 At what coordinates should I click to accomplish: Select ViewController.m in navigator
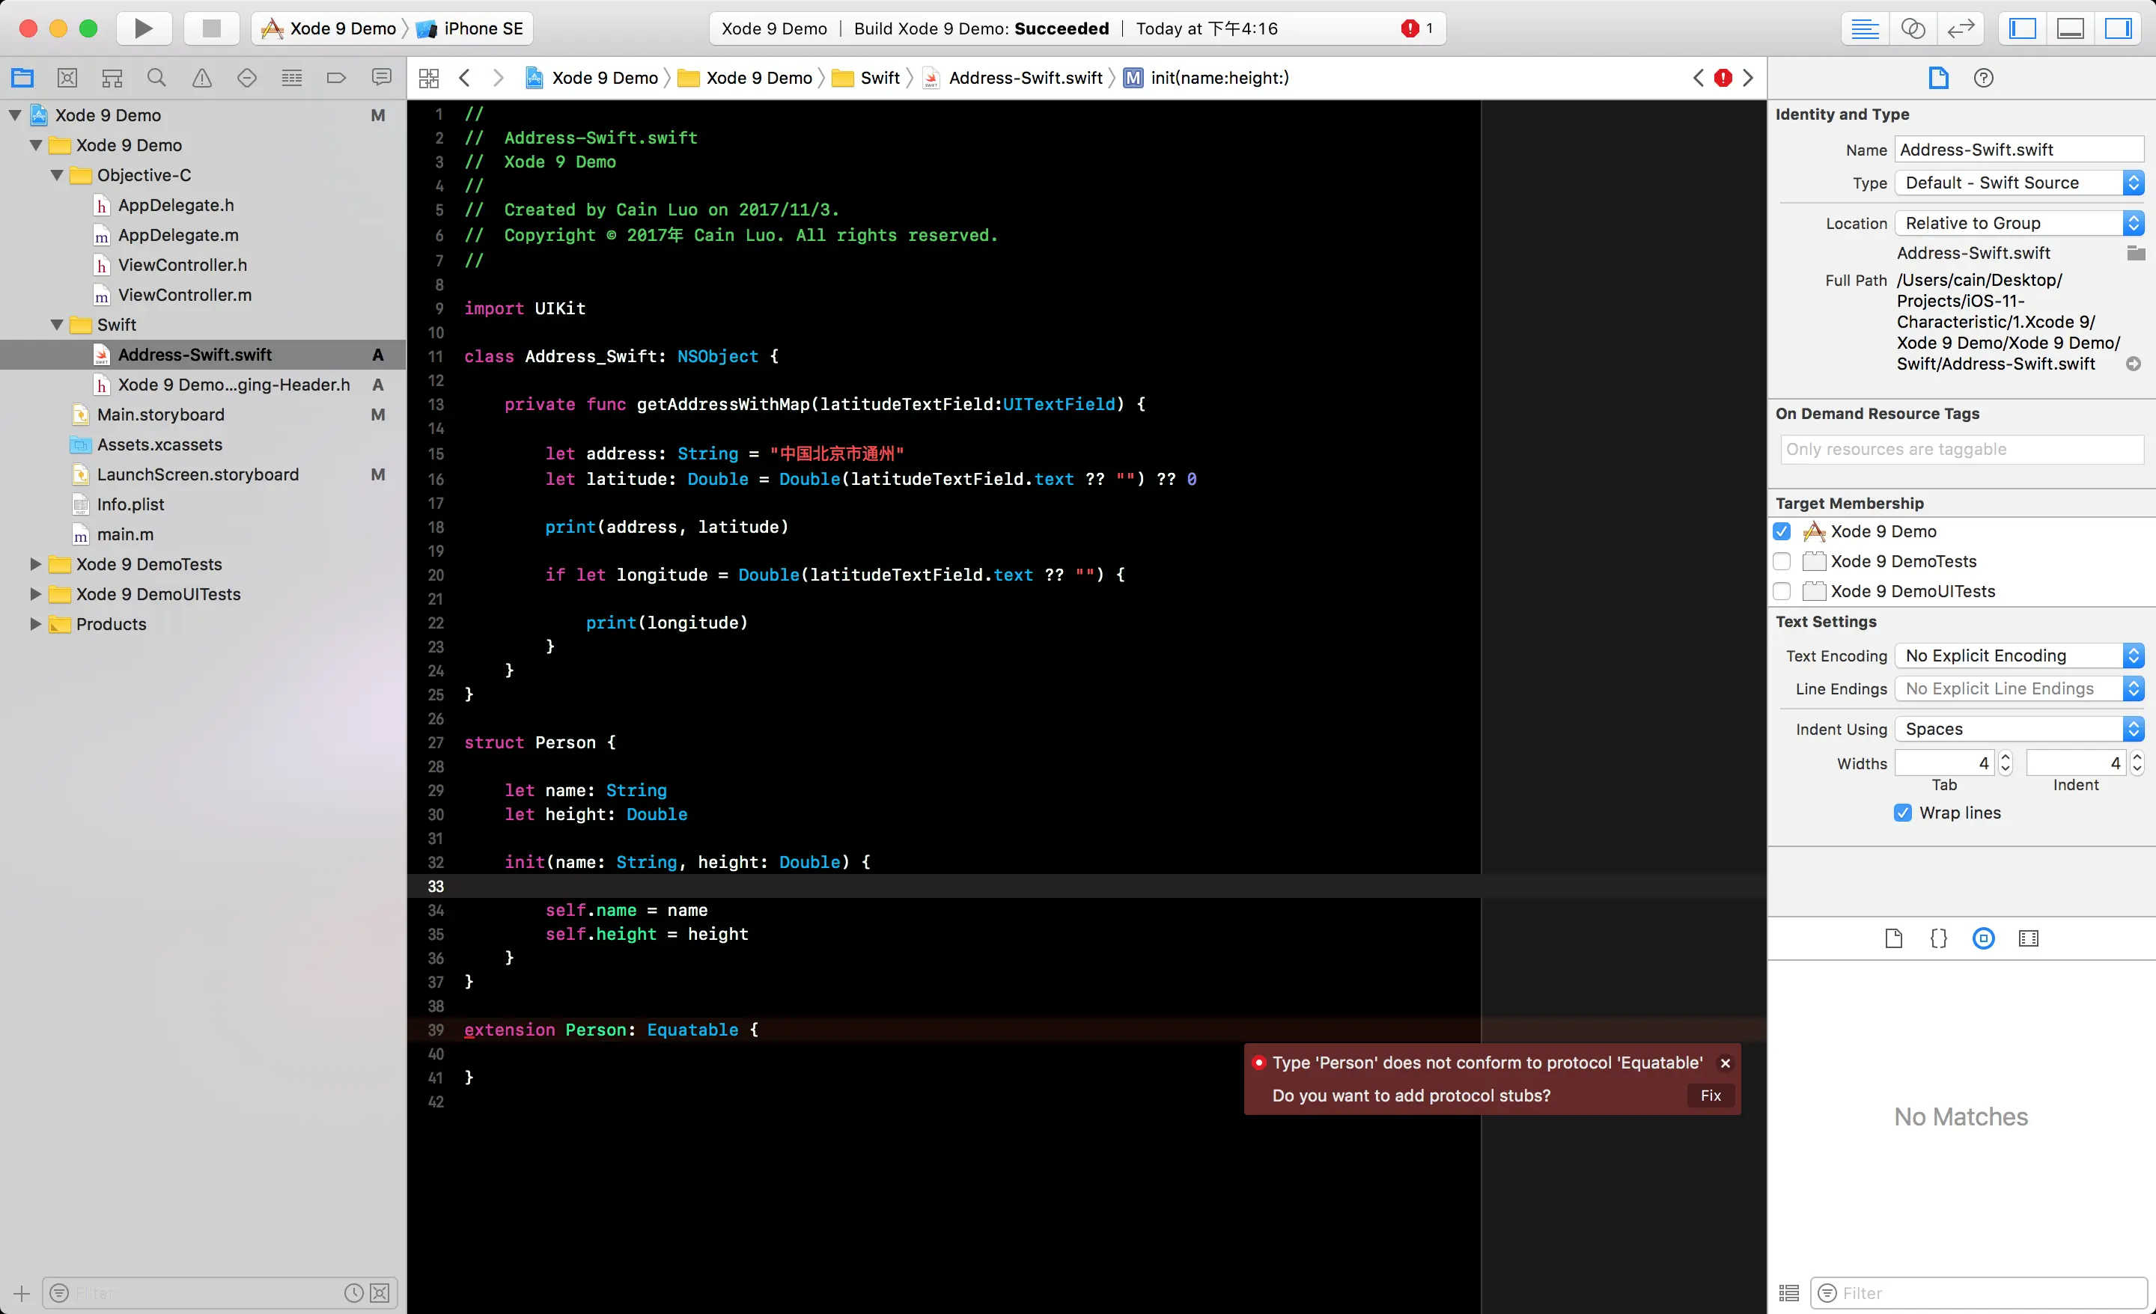click(x=183, y=295)
